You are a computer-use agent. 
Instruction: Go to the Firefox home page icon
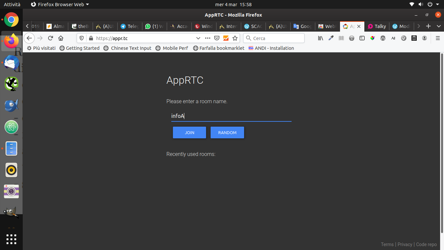(x=61, y=38)
